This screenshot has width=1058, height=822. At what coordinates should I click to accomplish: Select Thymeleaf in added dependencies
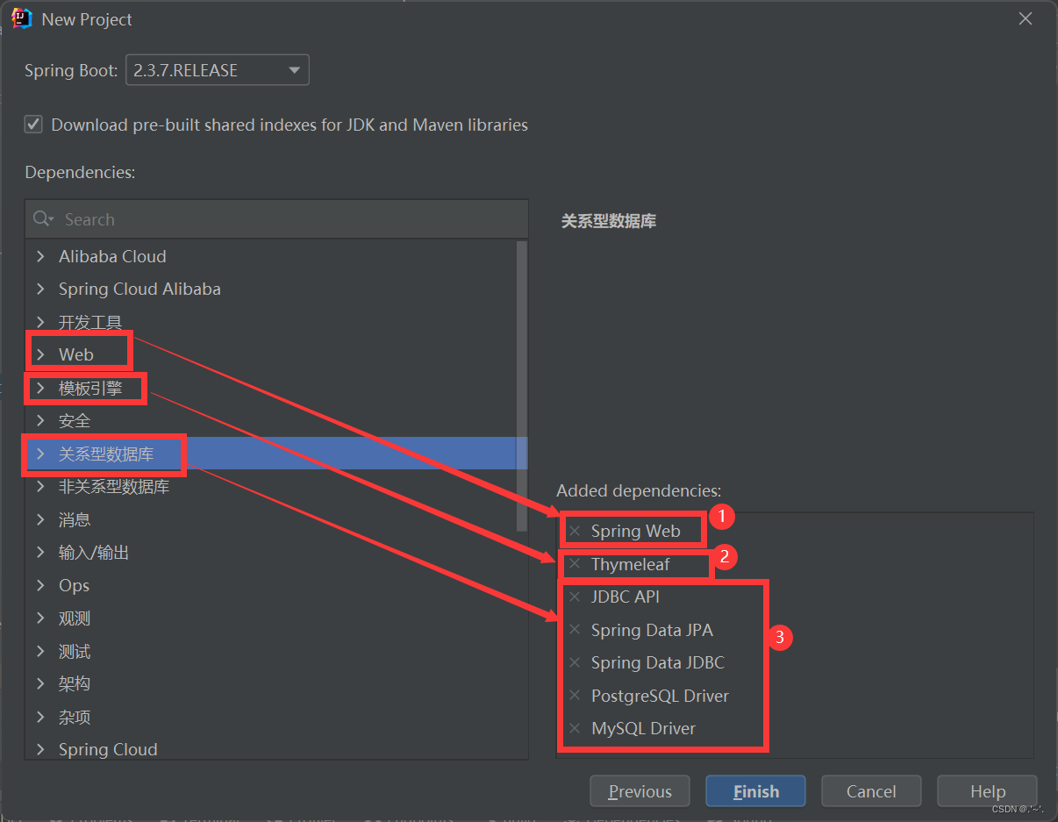(630, 564)
